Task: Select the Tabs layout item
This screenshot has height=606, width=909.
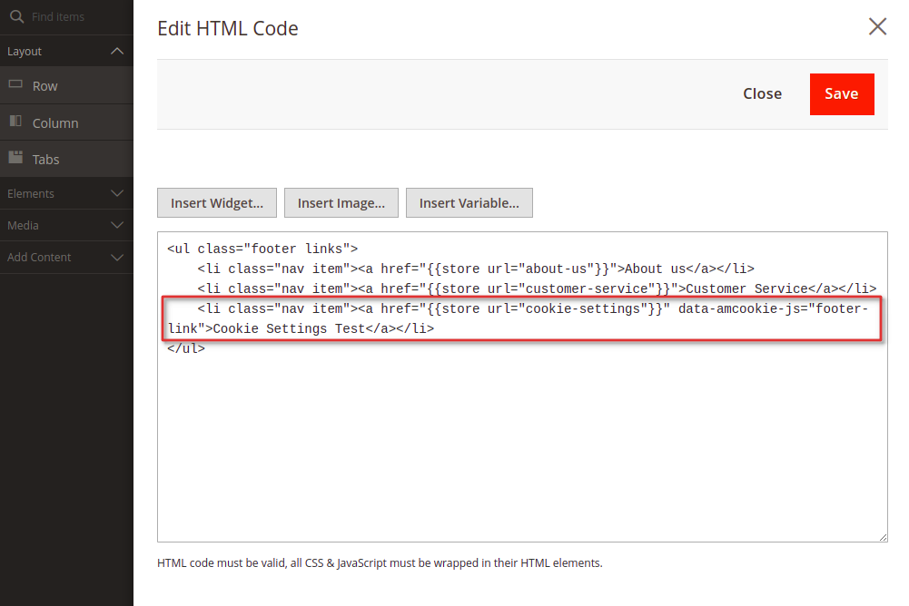Action: [x=66, y=160]
